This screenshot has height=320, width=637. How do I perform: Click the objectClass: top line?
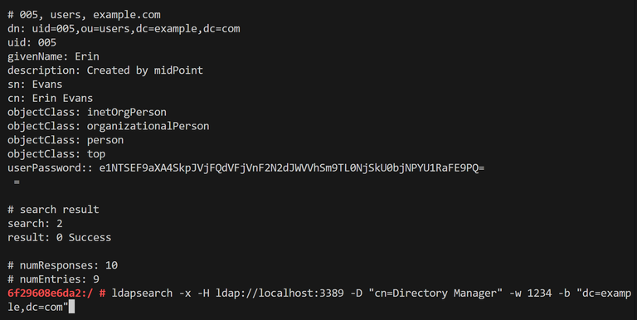click(56, 154)
